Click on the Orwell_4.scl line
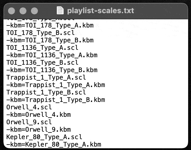 (29, 107)
